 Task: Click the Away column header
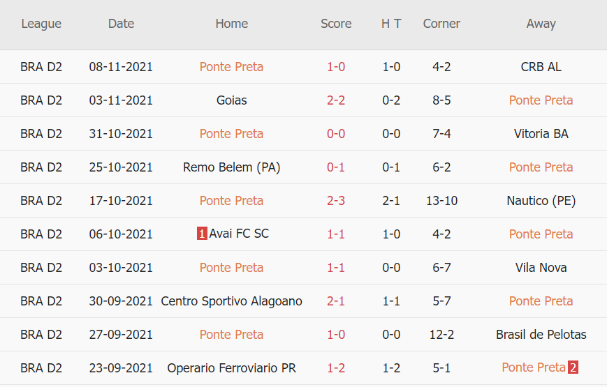(541, 24)
